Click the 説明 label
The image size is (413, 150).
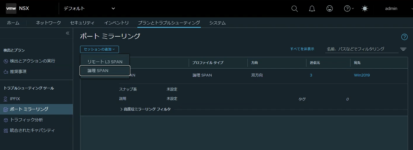(x=123, y=99)
